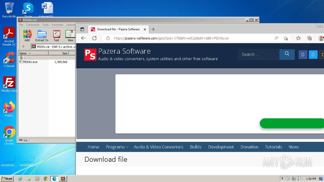Toggle Read aloud in address bar

click(276, 38)
